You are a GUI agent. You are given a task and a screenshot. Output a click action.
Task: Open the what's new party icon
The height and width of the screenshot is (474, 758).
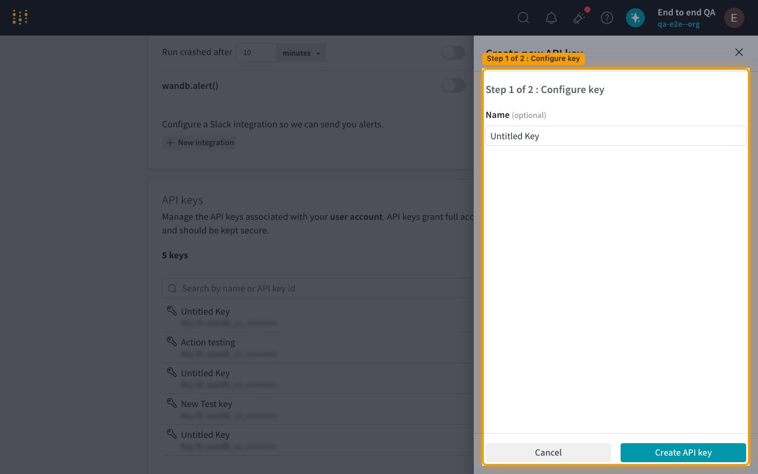(x=579, y=18)
